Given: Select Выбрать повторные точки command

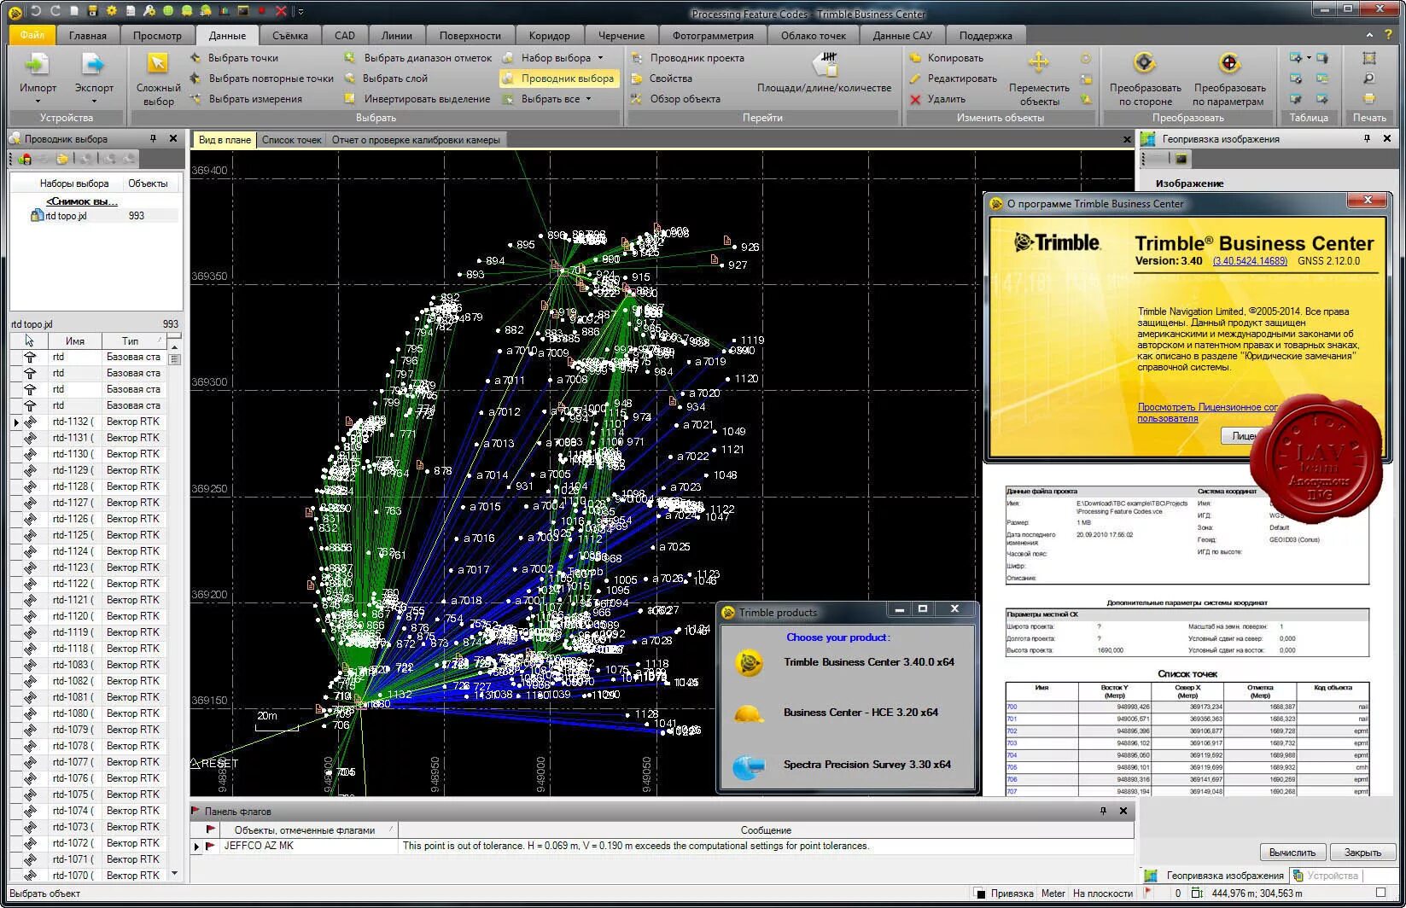Looking at the screenshot, I should (261, 79).
